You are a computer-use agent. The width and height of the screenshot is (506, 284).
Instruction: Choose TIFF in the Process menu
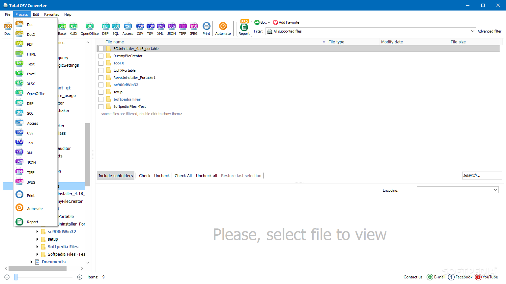pyautogui.click(x=36, y=173)
